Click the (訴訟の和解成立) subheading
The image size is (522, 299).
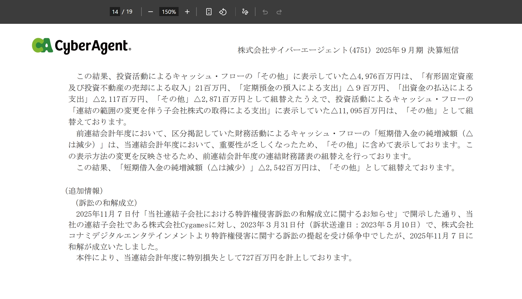pyautogui.click(x=106, y=203)
